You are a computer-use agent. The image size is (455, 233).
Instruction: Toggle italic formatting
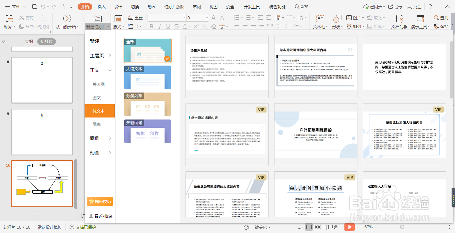(x=160, y=26)
